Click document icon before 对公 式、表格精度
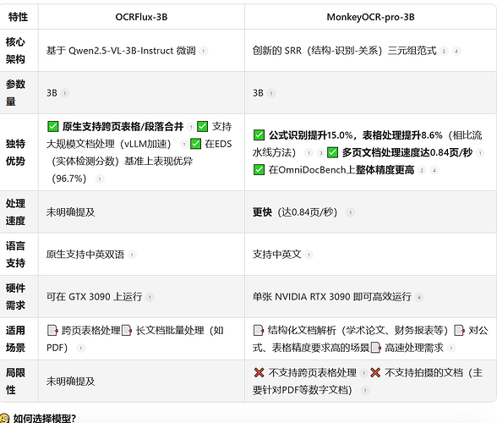 pos(459,330)
